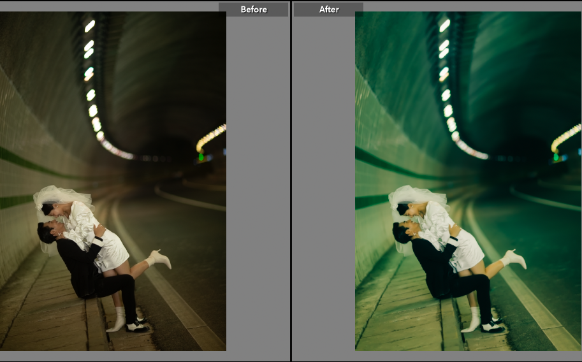
Task: Click the After view label
Action: click(x=329, y=10)
